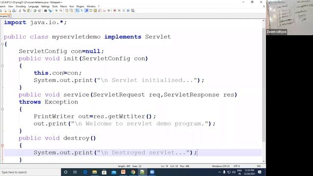Image resolution: width=313 pixels, height=176 pixels.
Task: Open Folder as Workspace toolbar icon
Action: (x=104, y=11)
